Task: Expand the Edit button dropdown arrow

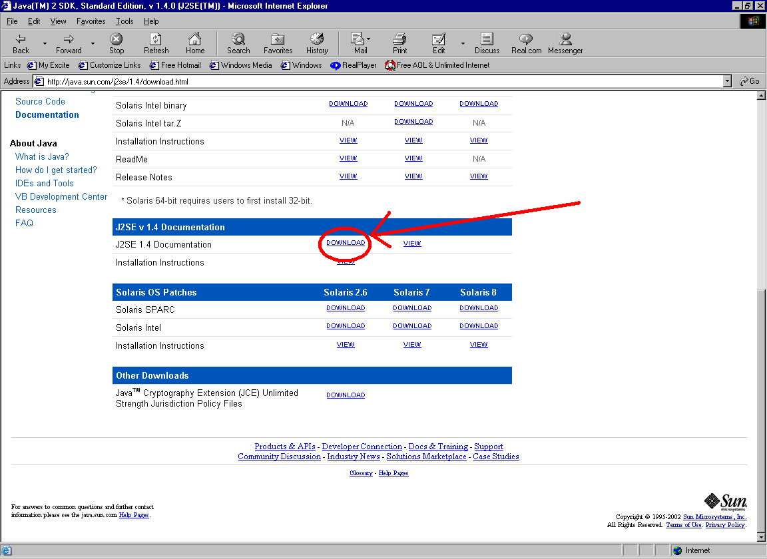Action: point(463,43)
